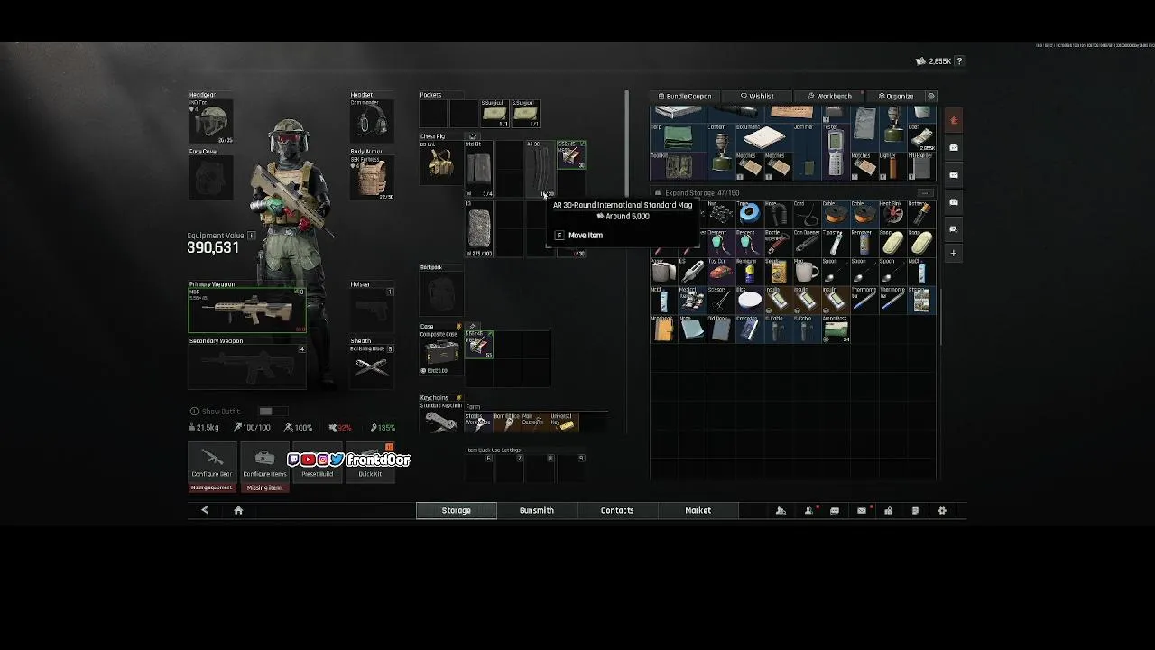Select the Sheath blade slot
The width and height of the screenshot is (1155, 650).
372,367
